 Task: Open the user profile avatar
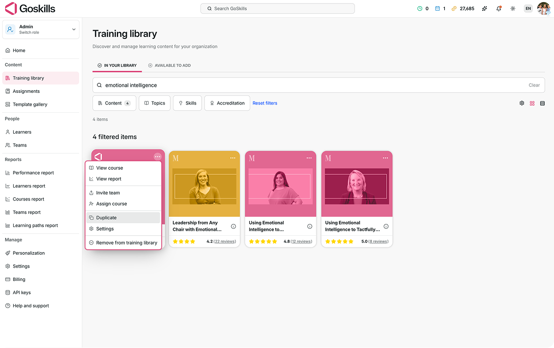tap(543, 9)
